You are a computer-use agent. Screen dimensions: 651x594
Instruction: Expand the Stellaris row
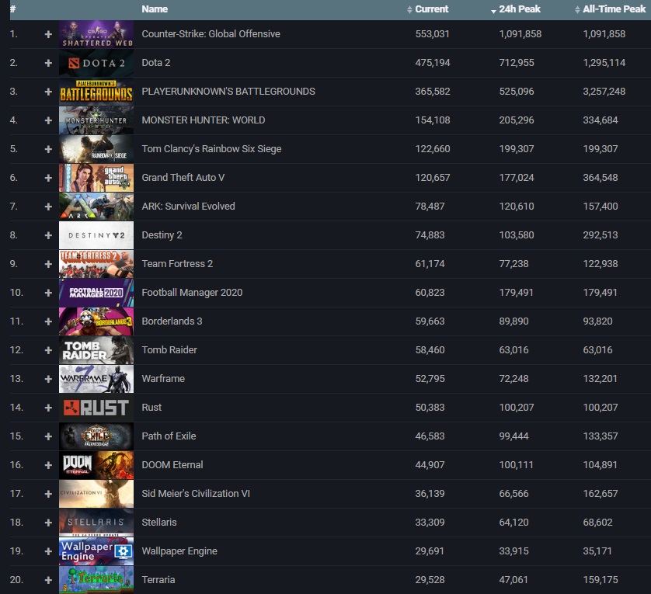coord(47,522)
